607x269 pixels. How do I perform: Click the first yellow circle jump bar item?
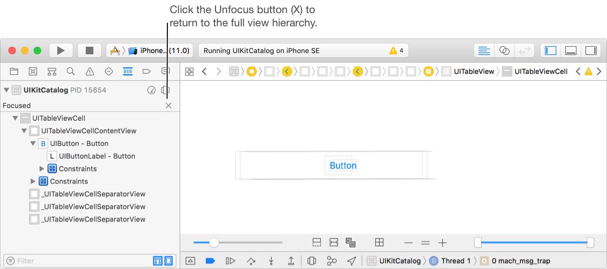pyautogui.click(x=251, y=71)
